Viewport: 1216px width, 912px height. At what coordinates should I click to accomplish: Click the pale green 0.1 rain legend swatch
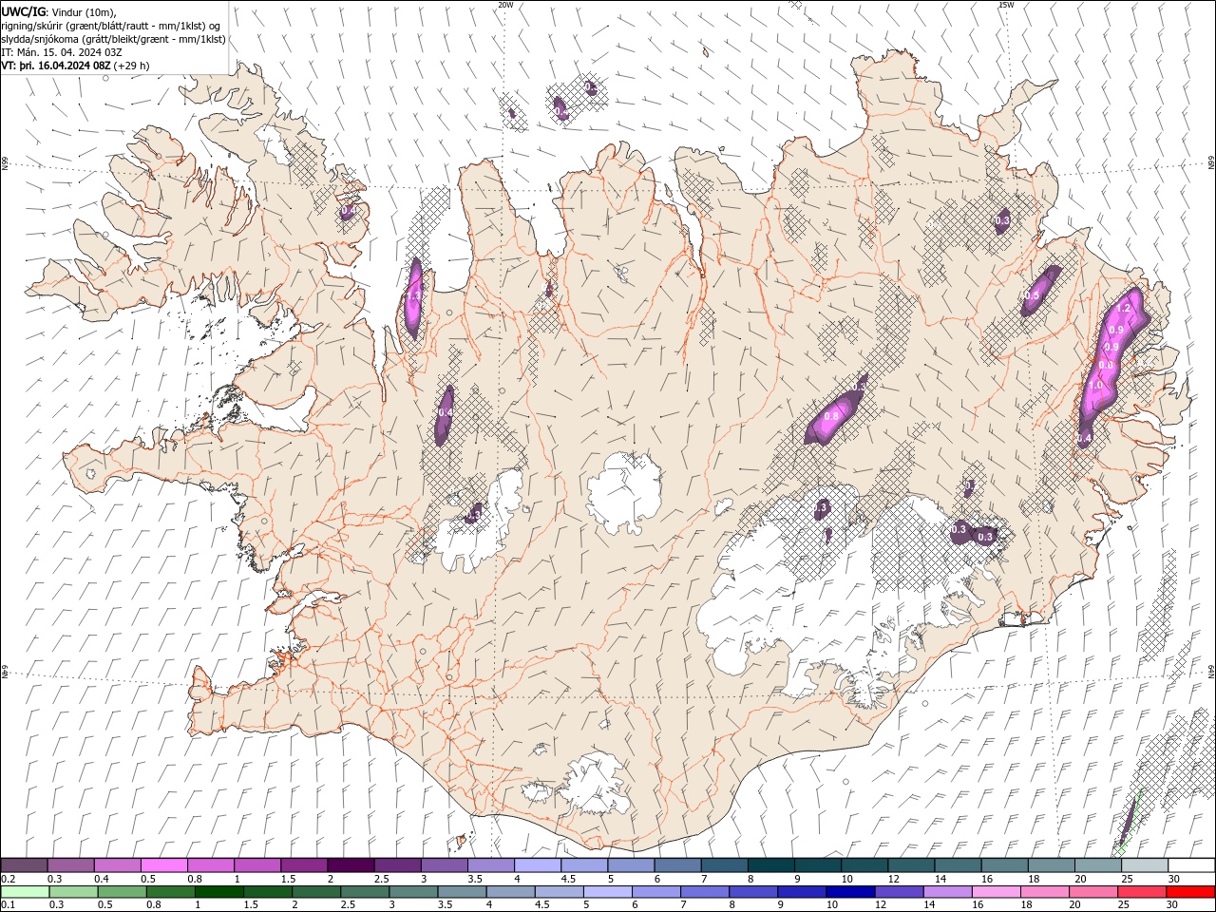[25, 892]
